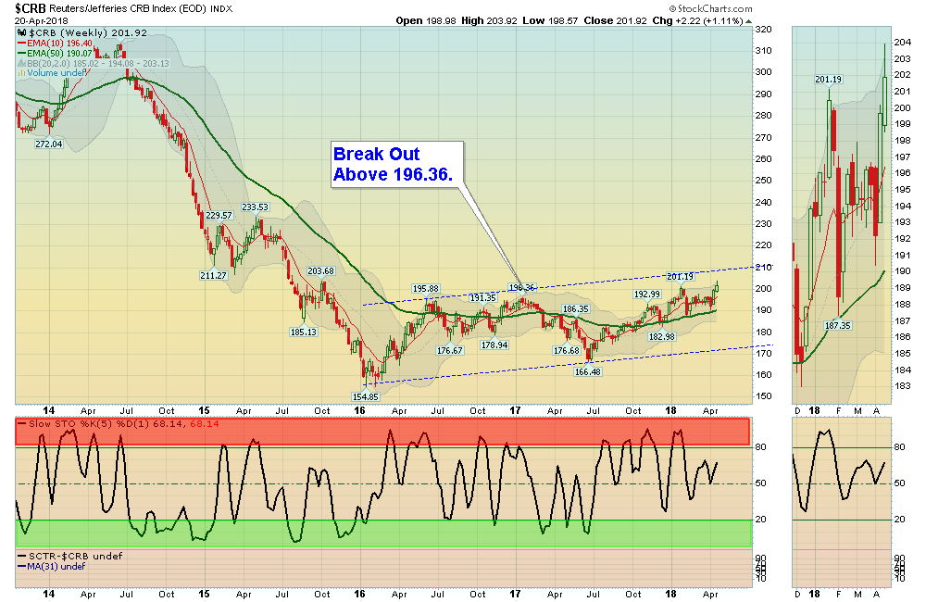Click the 150 tick on the price axis

[764, 395]
